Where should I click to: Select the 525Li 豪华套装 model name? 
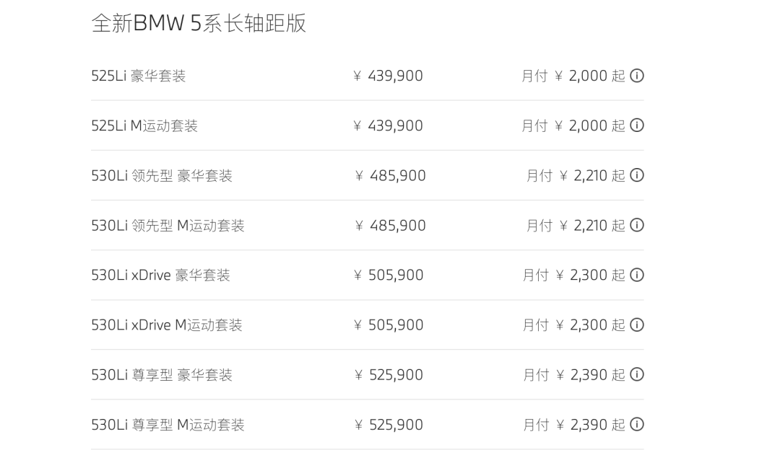138,76
